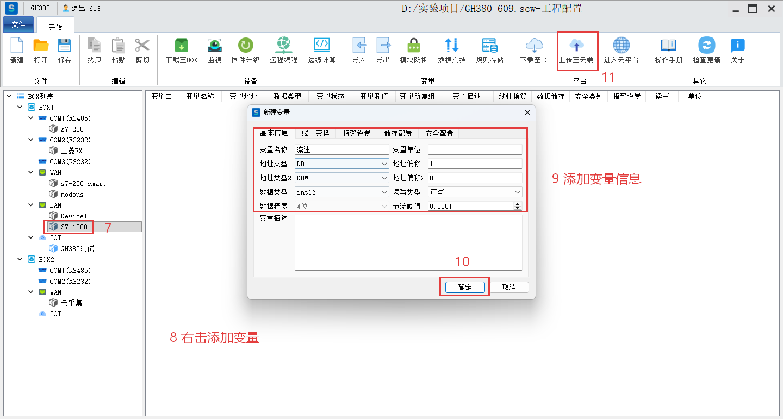Click the 粘贴 paste icon

(119, 46)
